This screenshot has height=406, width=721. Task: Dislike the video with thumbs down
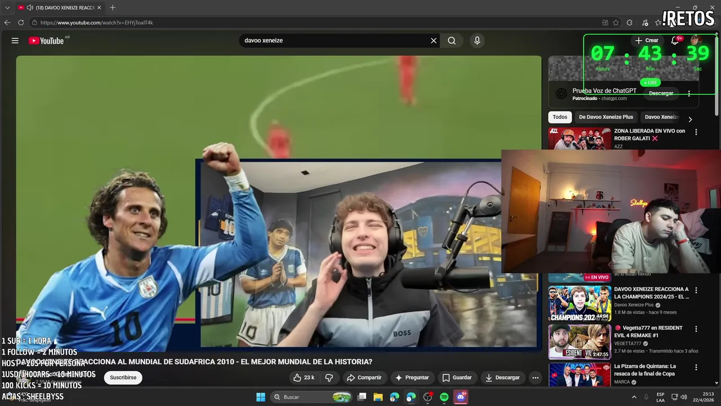click(x=330, y=378)
